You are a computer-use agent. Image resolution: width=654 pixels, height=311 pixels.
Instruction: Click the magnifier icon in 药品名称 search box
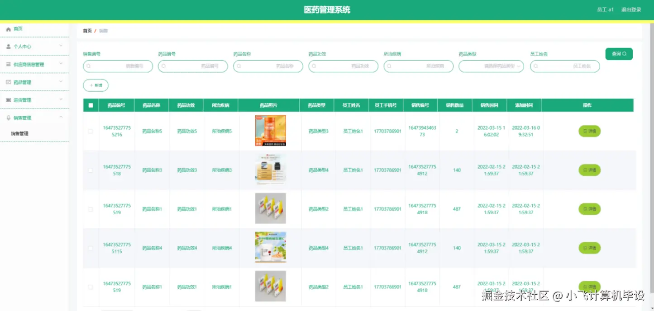239,66
